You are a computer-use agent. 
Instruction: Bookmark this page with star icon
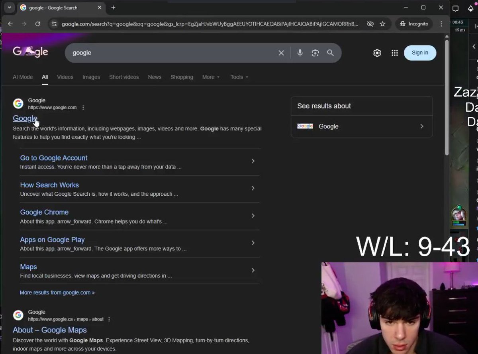coord(382,24)
